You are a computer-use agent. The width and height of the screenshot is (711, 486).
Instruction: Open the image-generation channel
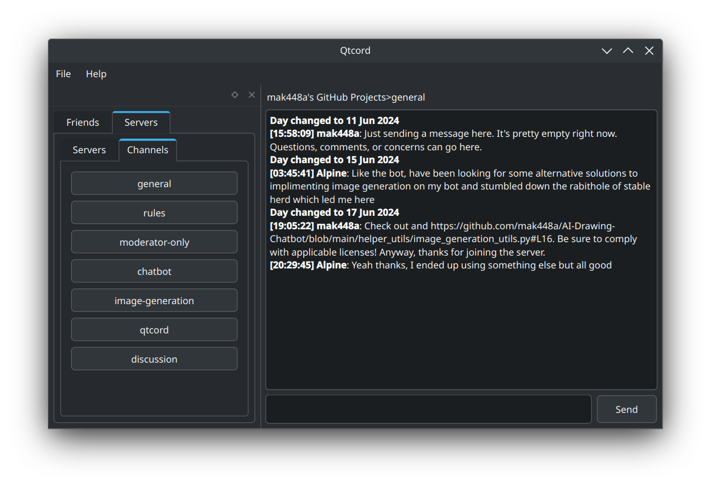click(x=154, y=301)
